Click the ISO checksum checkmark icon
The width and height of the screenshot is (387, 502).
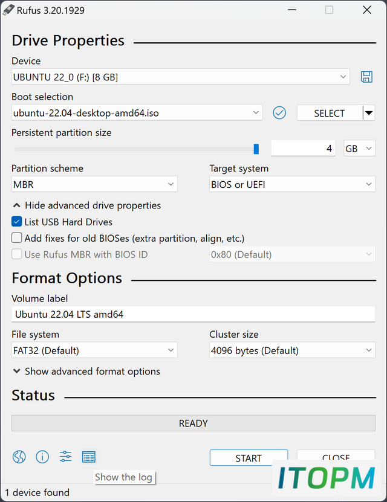pyautogui.click(x=279, y=113)
